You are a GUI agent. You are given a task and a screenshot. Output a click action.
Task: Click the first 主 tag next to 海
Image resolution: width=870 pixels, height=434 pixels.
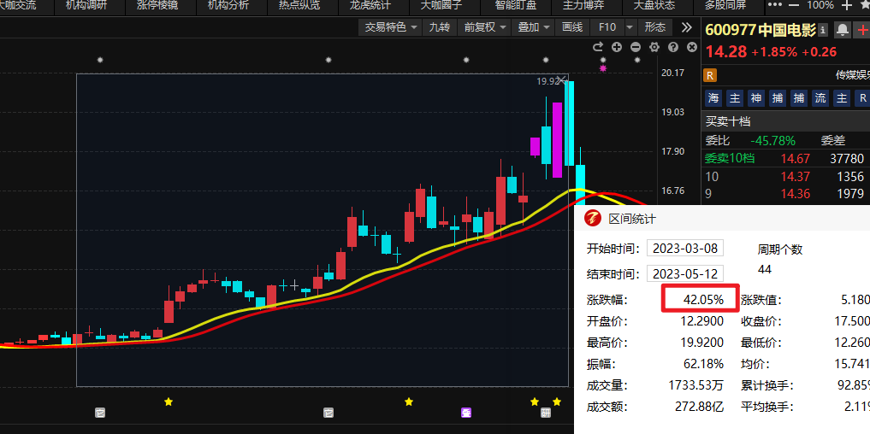tap(735, 98)
